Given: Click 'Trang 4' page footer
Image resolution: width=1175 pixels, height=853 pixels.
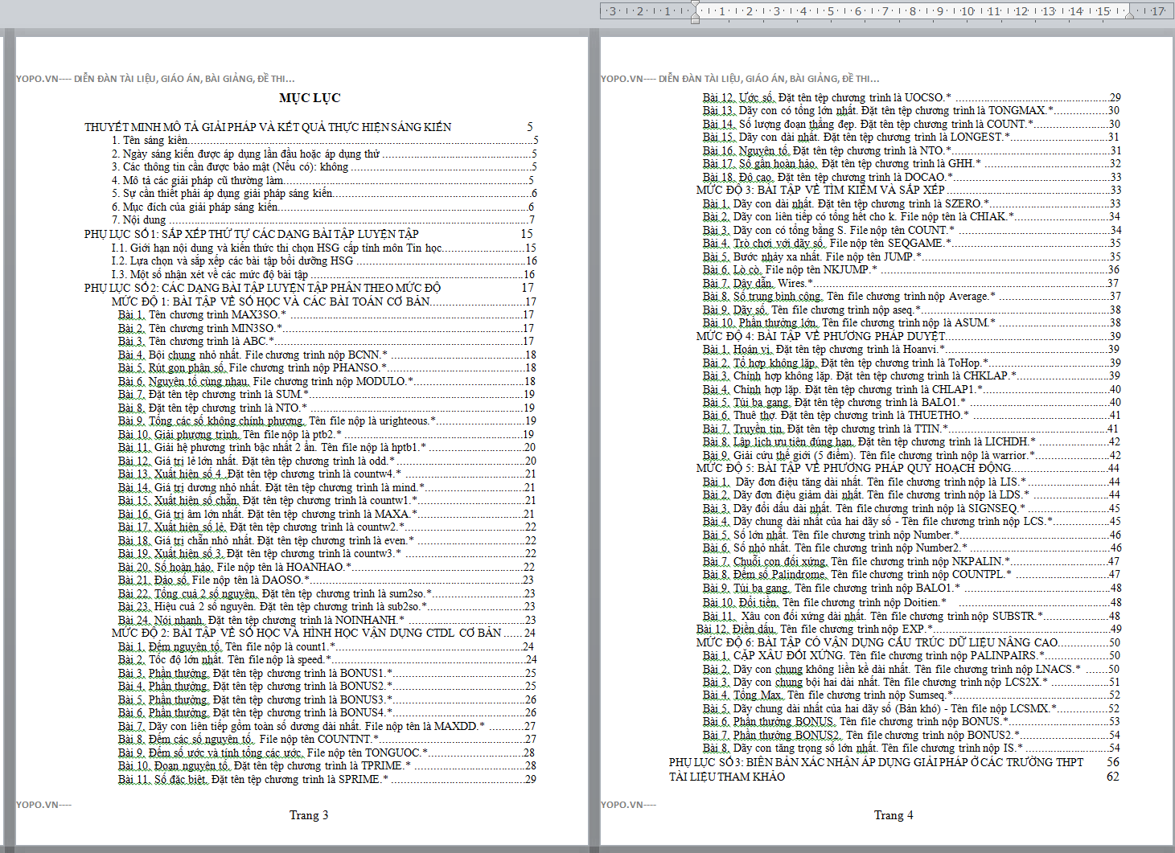Looking at the screenshot, I should click(894, 815).
